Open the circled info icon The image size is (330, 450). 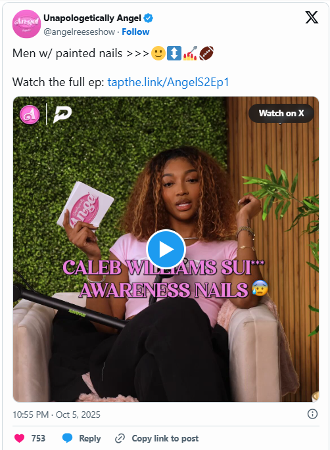312,414
